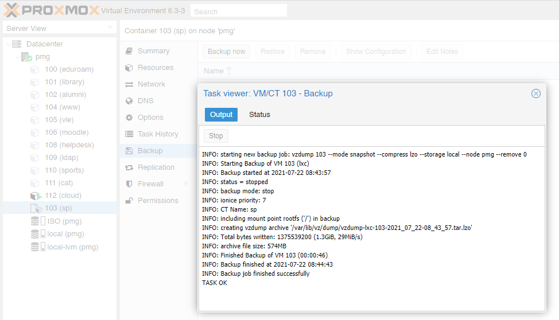Click 'archive file size: 574MB' log line
This screenshot has width=559, height=320.
click(x=244, y=246)
